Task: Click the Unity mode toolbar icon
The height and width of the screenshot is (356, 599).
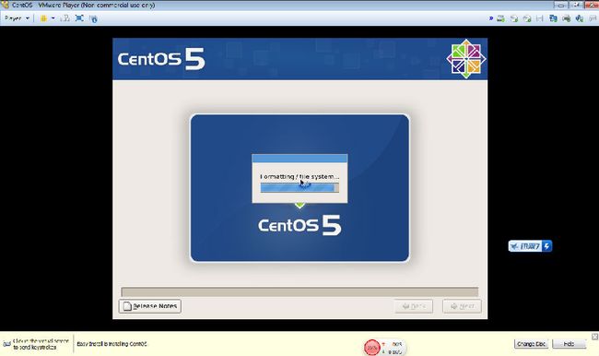Action: [x=93, y=18]
